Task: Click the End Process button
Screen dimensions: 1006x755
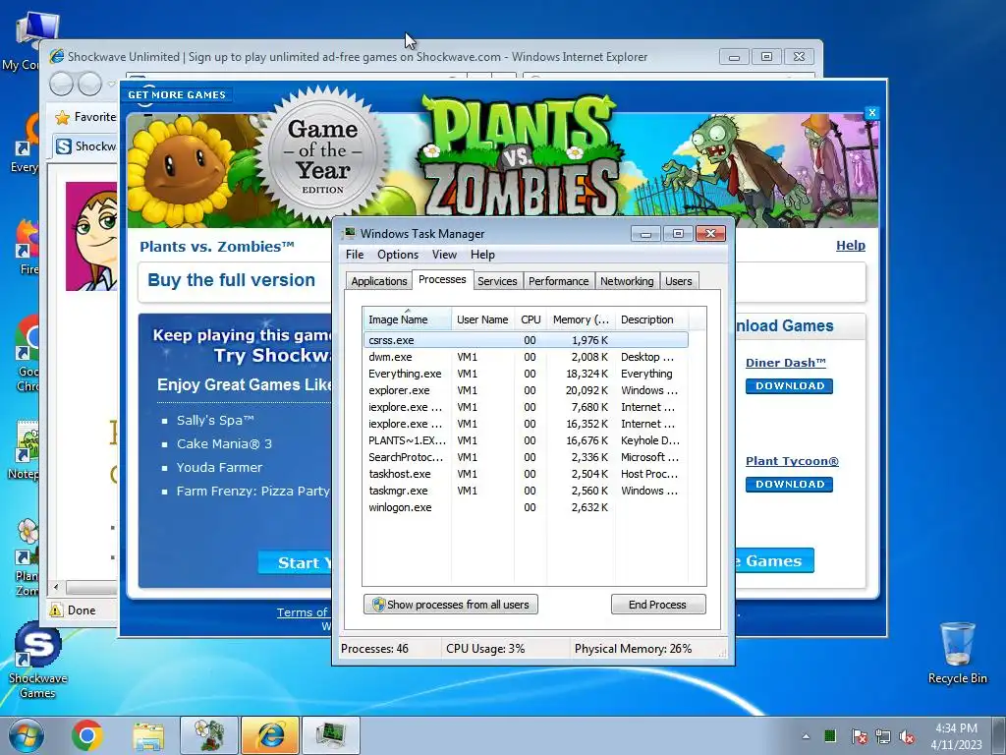Action: [658, 605]
